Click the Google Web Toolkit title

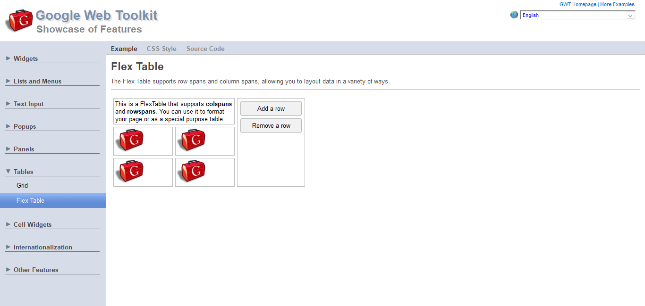97,16
